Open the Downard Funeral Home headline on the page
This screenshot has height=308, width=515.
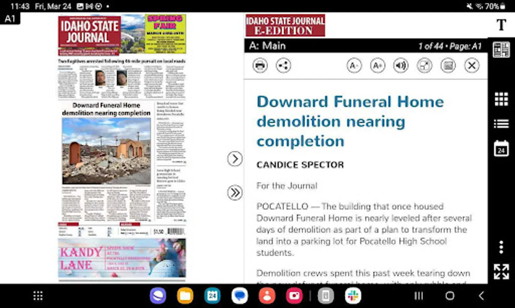(x=106, y=109)
